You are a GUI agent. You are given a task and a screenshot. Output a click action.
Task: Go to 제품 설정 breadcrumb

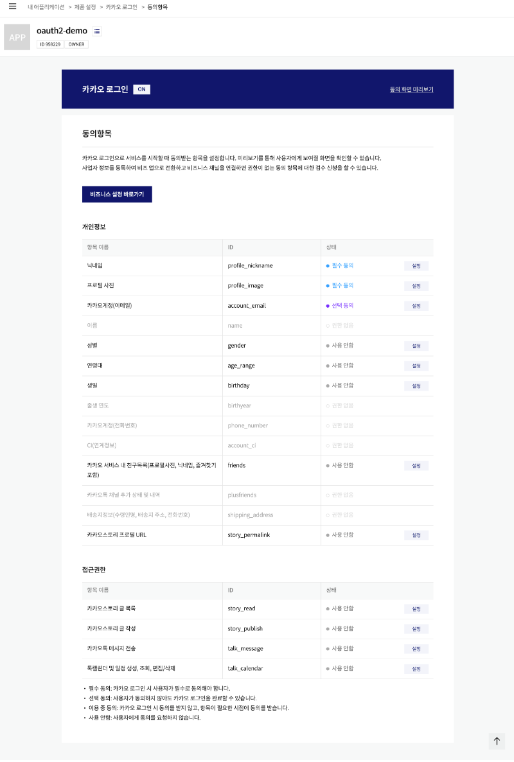point(85,7)
